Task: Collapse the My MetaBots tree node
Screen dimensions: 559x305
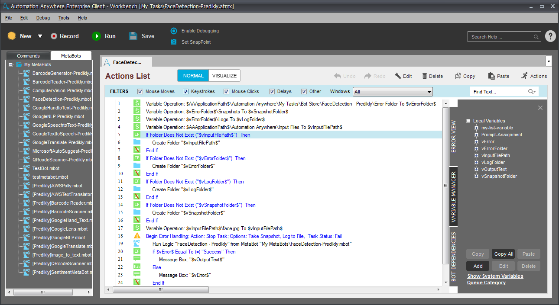Action: [x=11, y=64]
